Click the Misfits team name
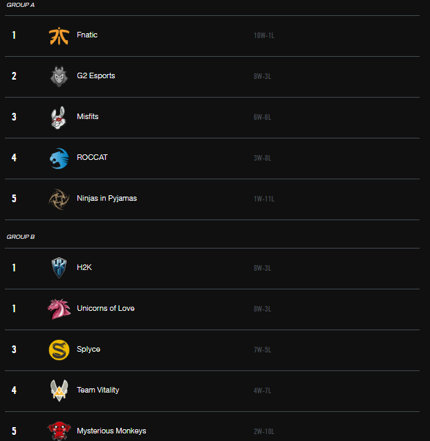 coord(88,116)
